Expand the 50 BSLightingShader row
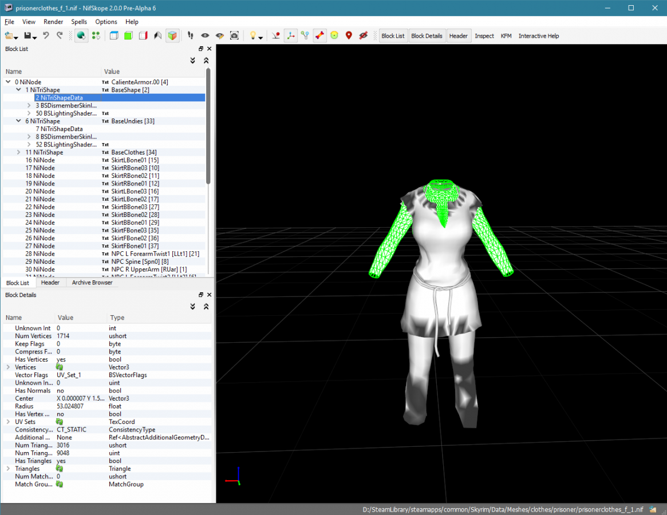 click(x=29, y=113)
